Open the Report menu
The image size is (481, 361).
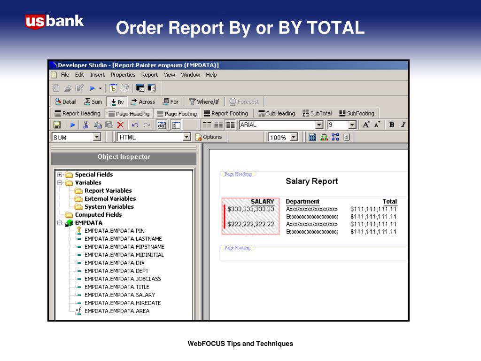[149, 75]
